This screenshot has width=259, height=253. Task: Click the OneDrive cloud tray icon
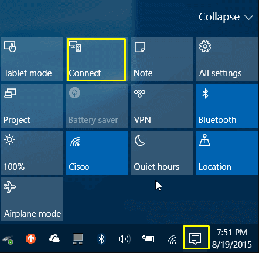tap(54, 238)
